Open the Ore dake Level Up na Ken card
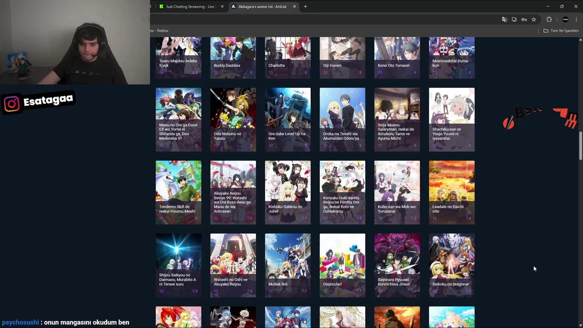The height and width of the screenshot is (328, 583). pos(288,119)
